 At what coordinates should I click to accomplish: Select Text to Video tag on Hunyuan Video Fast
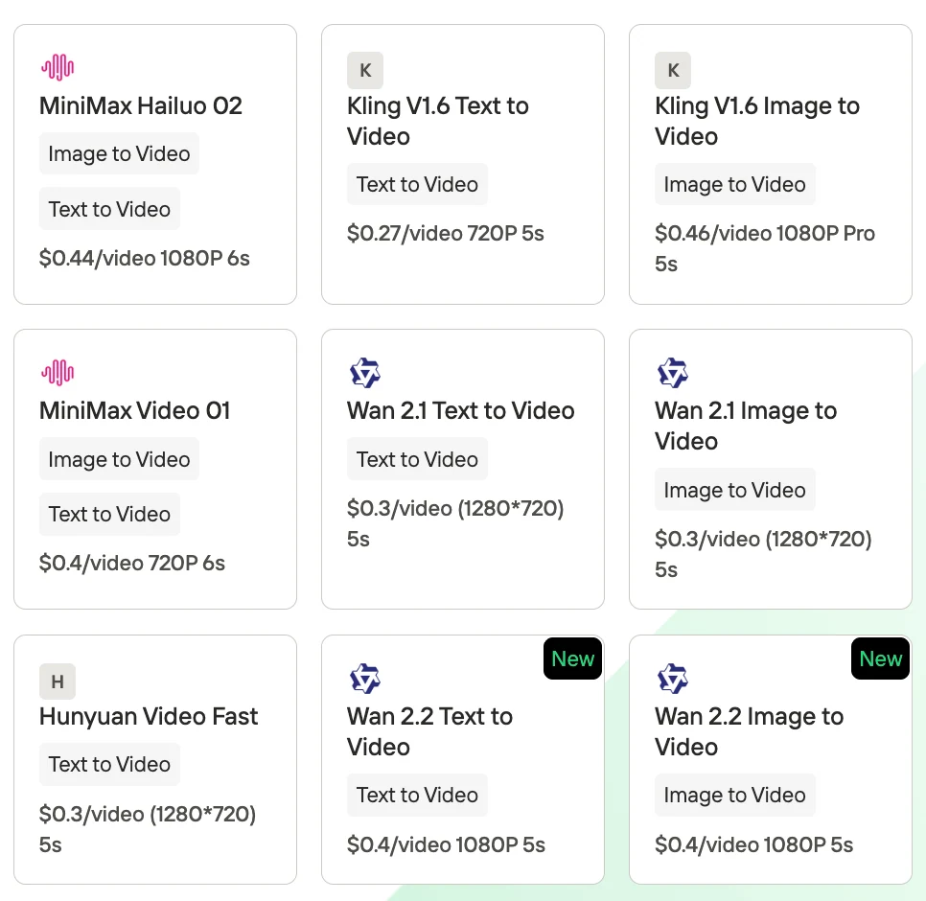(109, 765)
